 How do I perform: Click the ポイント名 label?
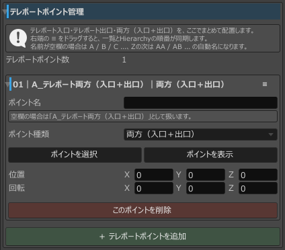pos(25,103)
